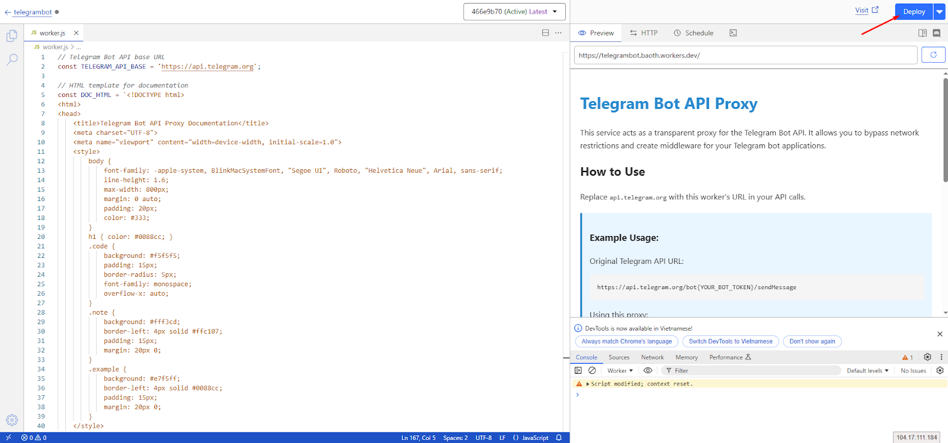948x443 pixels.
Task: Click Spaces: 2 indentation in status bar
Action: click(455, 438)
